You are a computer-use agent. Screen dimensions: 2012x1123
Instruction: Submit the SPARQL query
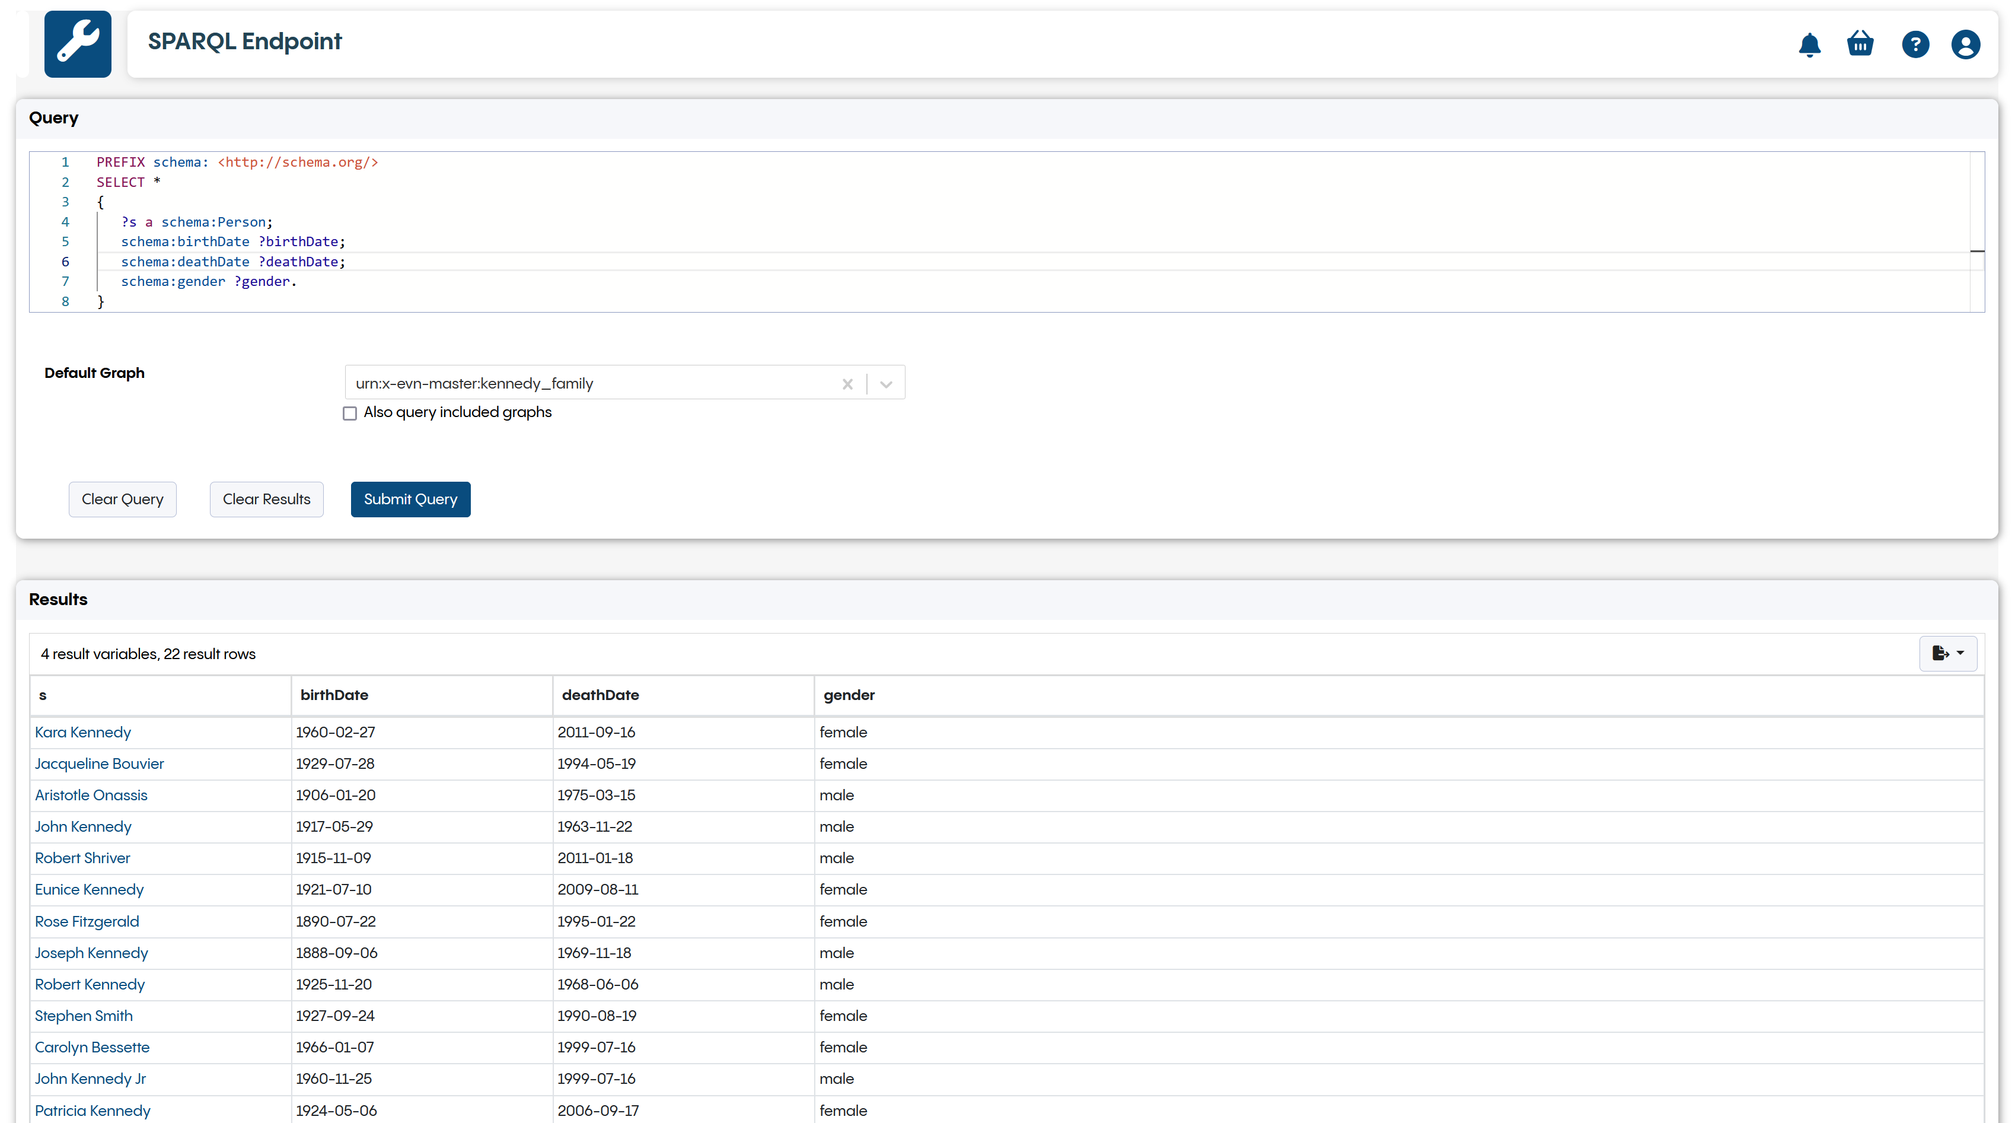pos(410,498)
